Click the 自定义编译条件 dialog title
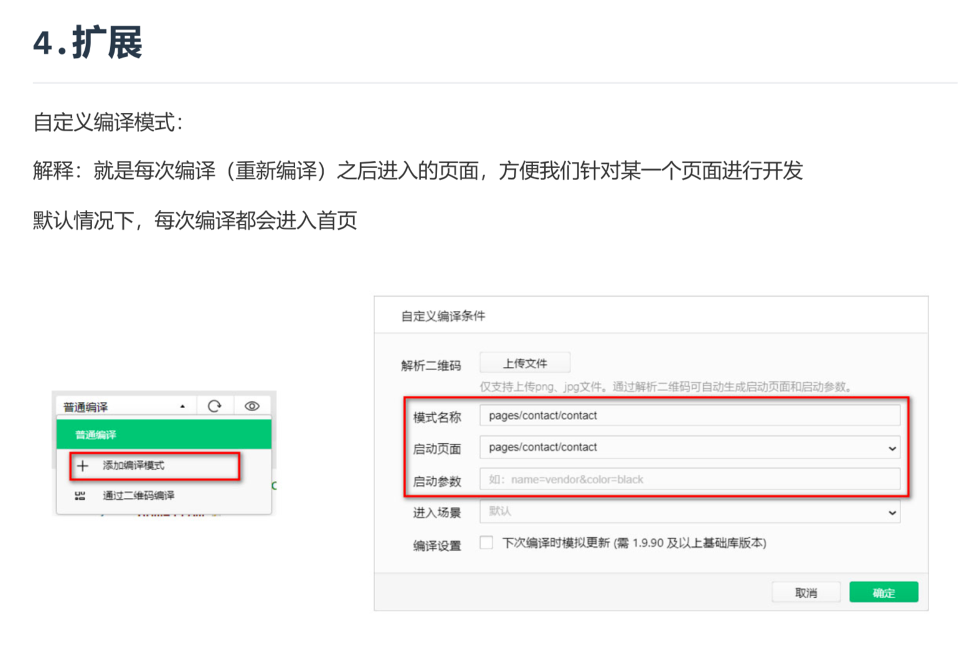Screen dimensions: 979x653 point(443,316)
